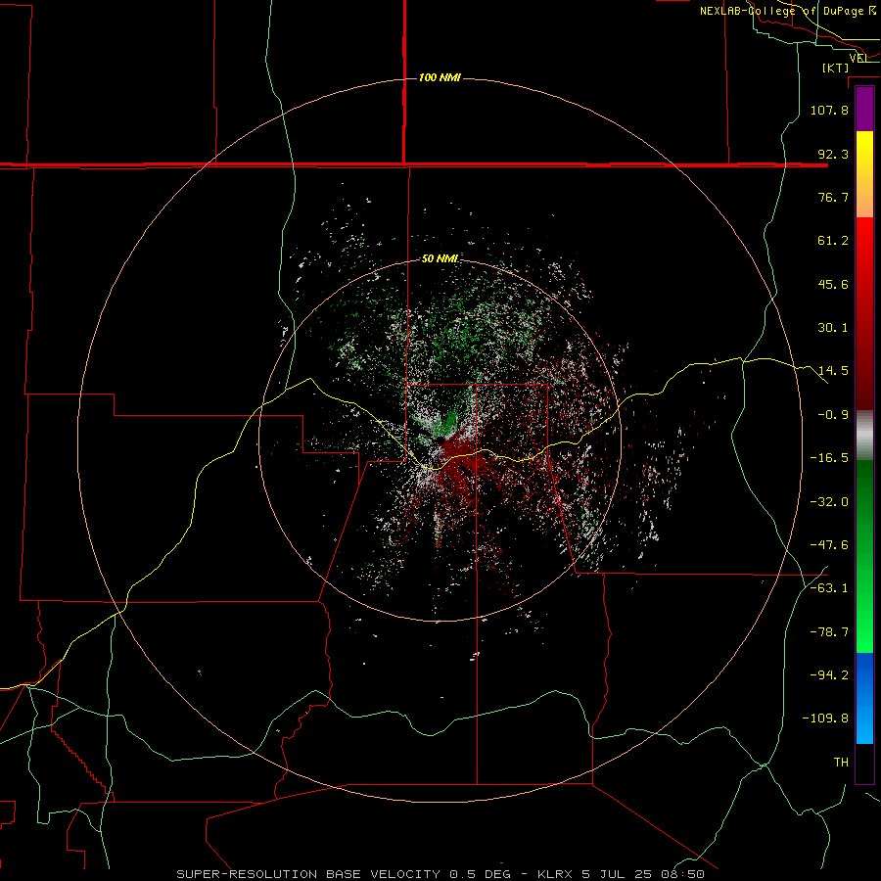This screenshot has width=881, height=881.
Task: Click the -94.2 legend value
Action: [x=829, y=675]
